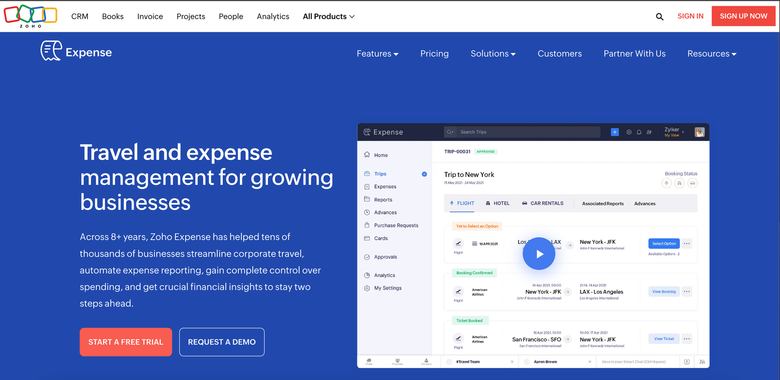Click the SIGN UP NOW button
The width and height of the screenshot is (780, 380).
tap(743, 16)
